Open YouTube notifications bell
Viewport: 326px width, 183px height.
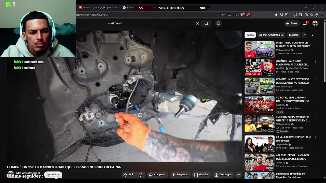(x=305, y=23)
